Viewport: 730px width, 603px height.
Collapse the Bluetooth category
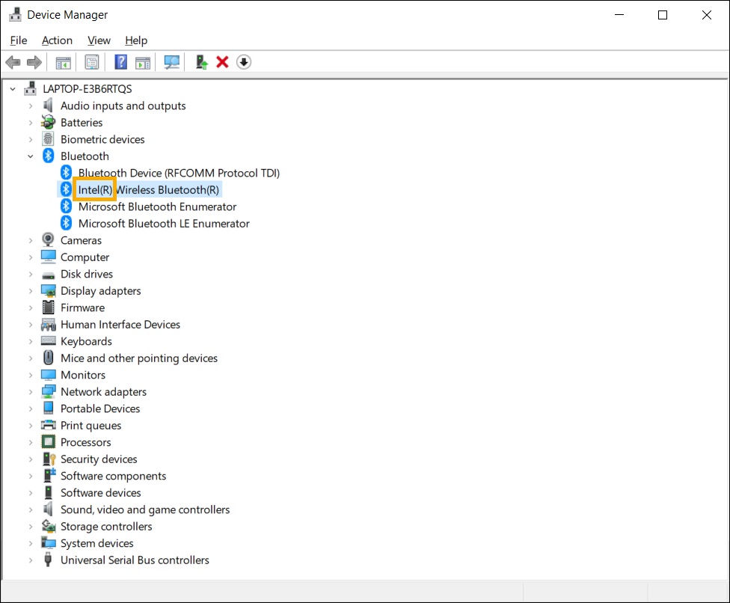tap(30, 156)
